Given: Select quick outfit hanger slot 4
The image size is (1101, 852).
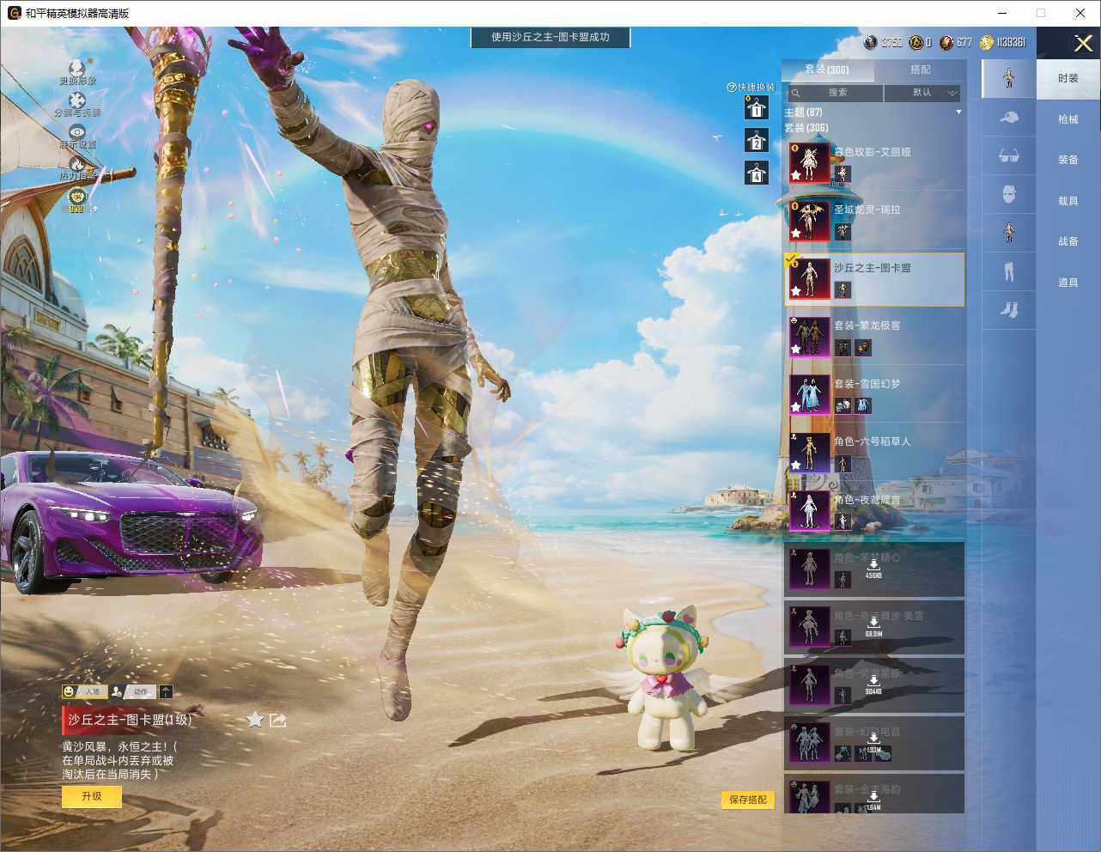Looking at the screenshot, I should pyautogui.click(x=757, y=173).
